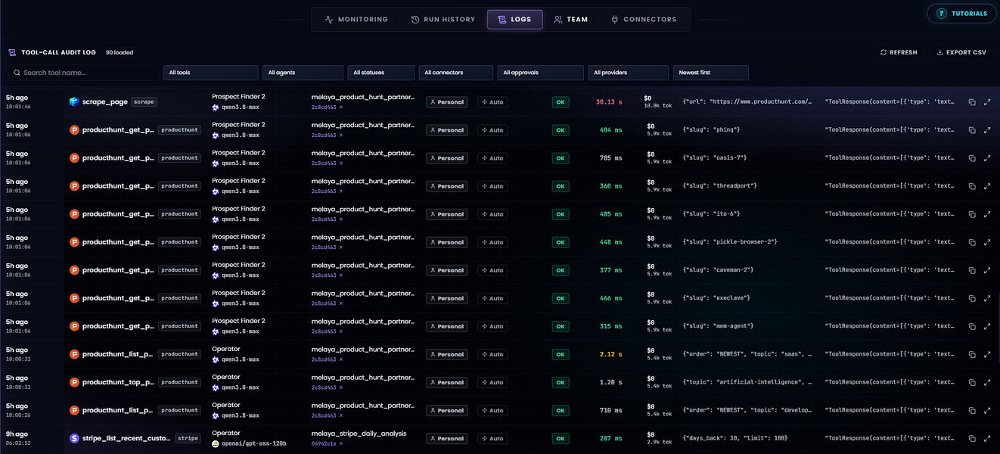The width and height of the screenshot is (1000, 454).
Task: Go to the Team tab
Action: (x=570, y=20)
